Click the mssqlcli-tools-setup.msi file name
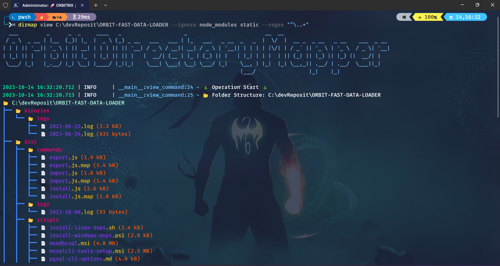The height and width of the screenshot is (266, 500). 87,251
